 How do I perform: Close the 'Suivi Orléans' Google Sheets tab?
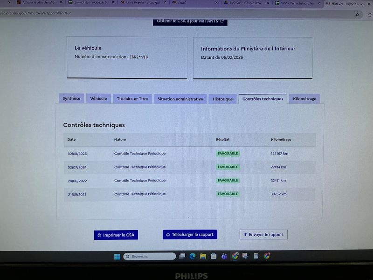click(x=113, y=2)
